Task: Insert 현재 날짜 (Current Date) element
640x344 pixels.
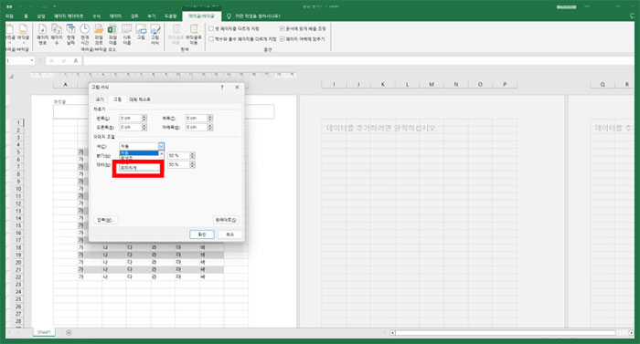Action: pyautogui.click(x=70, y=35)
